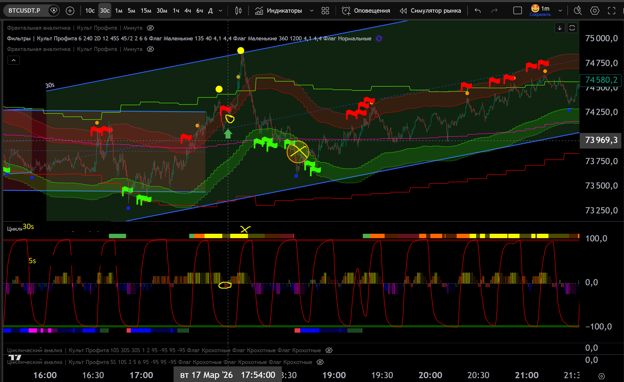
Task: Click the BTCUSDT.P symbol search field
Action: click(x=24, y=11)
